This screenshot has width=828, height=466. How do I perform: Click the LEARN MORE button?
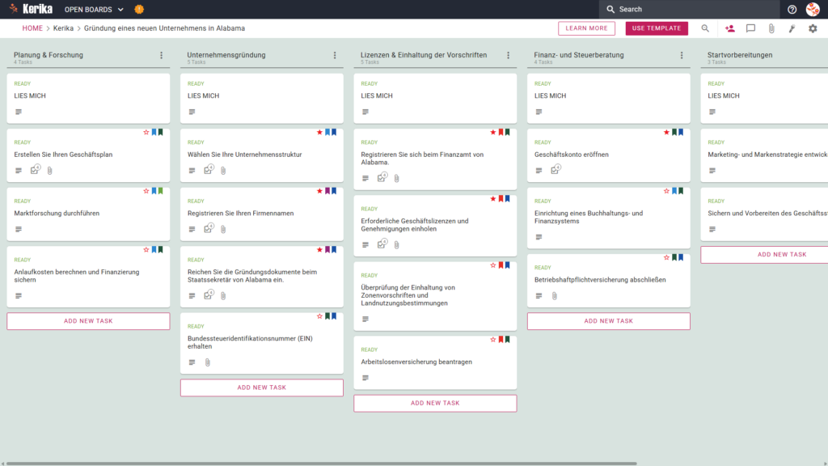coord(586,28)
